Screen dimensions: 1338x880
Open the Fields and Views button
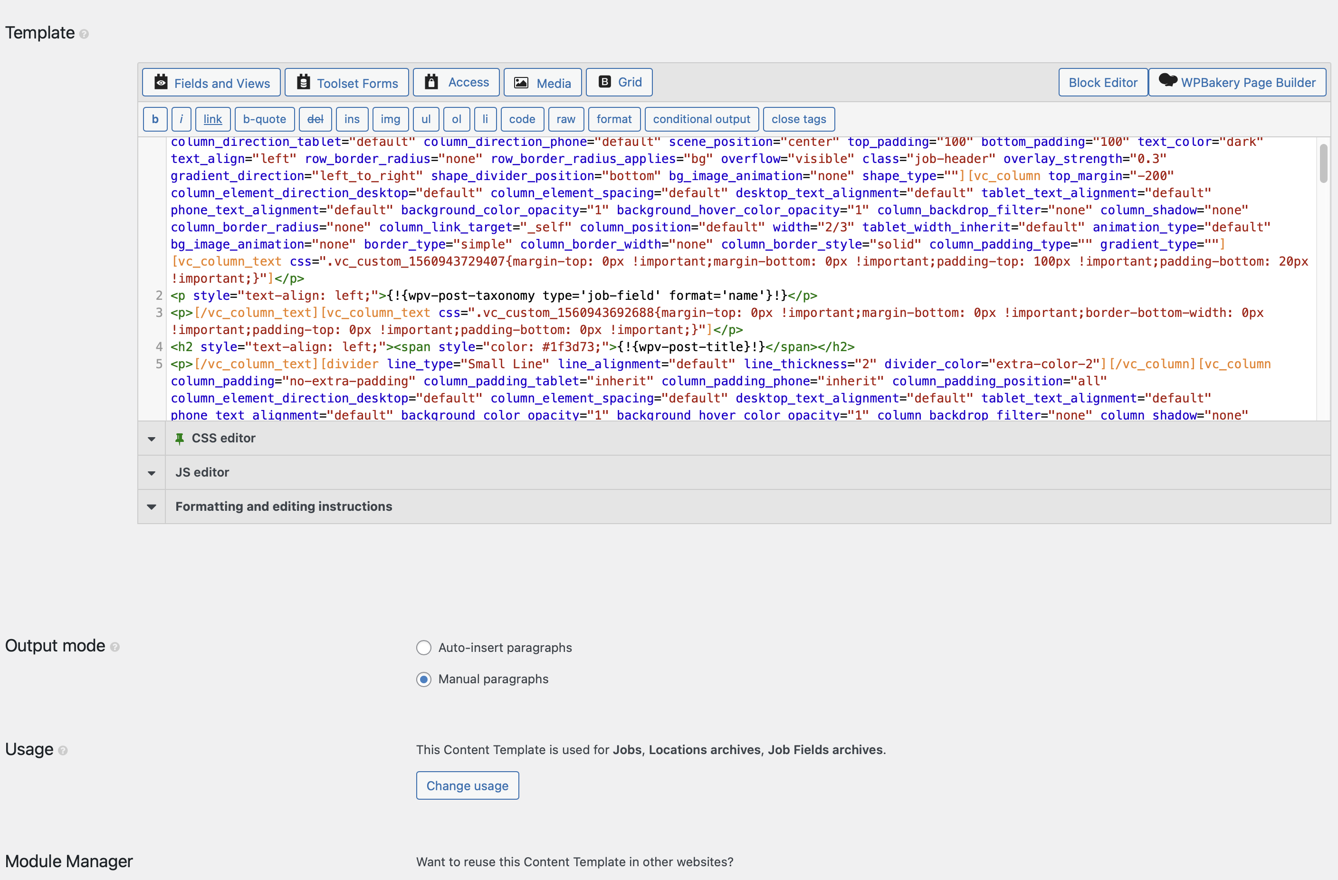211,83
